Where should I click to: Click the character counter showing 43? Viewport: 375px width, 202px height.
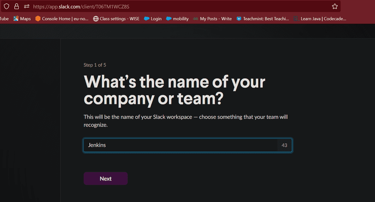click(284, 145)
